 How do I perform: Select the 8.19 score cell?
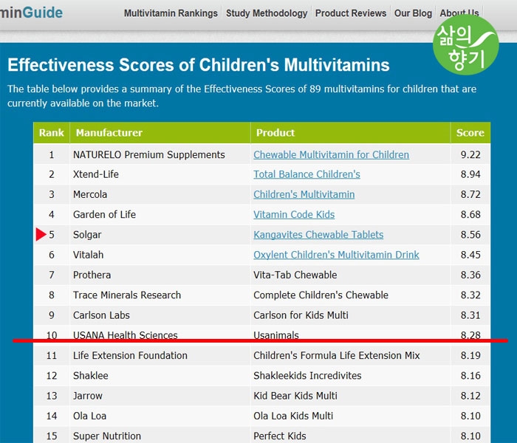click(x=470, y=355)
